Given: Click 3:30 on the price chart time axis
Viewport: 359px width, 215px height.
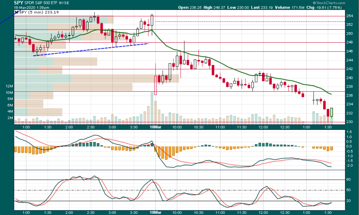Looking at the screenshot, I should (134, 127).
